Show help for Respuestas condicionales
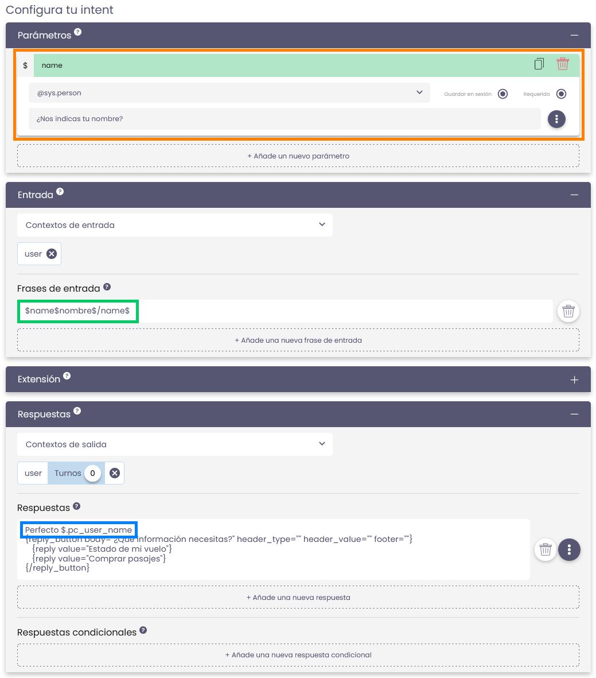The height and width of the screenshot is (678, 596). tap(143, 630)
